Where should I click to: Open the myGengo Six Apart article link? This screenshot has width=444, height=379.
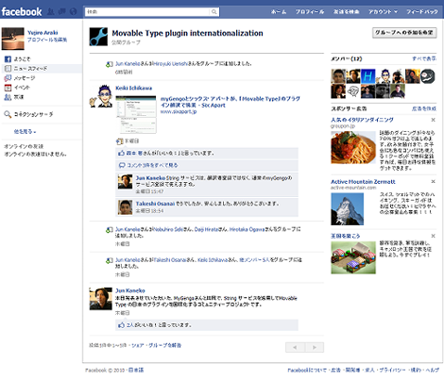tap(231, 102)
